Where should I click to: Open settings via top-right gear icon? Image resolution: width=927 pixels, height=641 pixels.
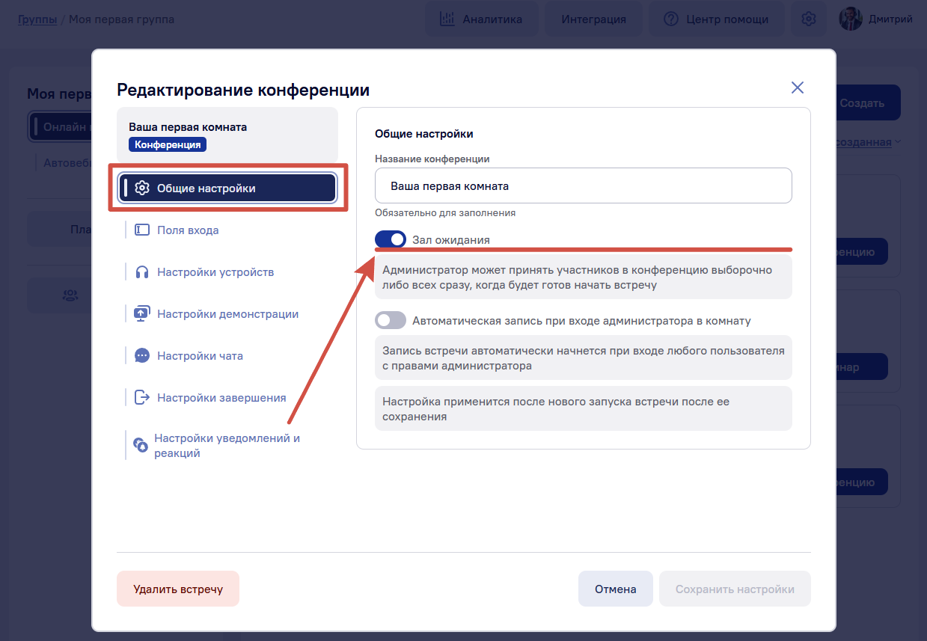pyautogui.click(x=809, y=19)
